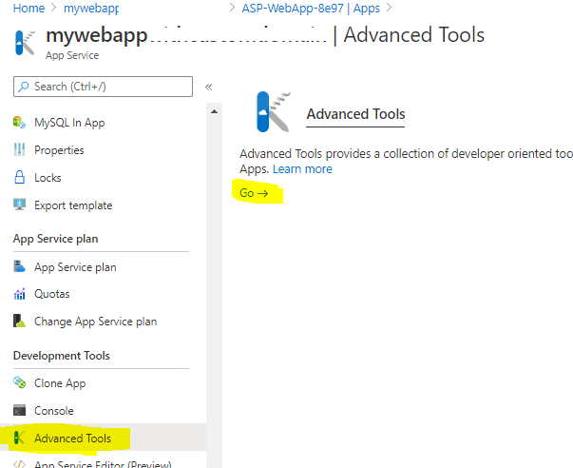Focus the Search (Ctrl+/) box
This screenshot has width=573, height=468.
pyautogui.click(x=103, y=87)
